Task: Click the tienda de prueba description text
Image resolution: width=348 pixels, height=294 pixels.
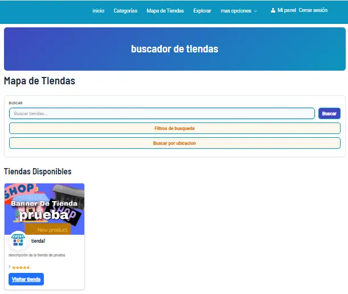Action: (x=37, y=255)
